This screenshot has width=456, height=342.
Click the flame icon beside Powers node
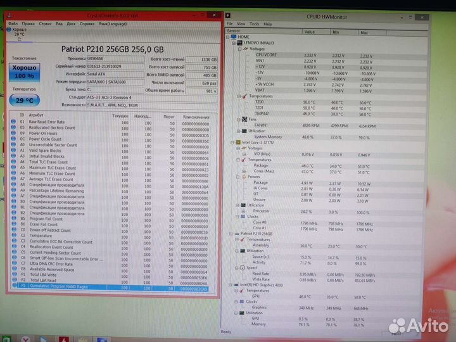[244, 177]
